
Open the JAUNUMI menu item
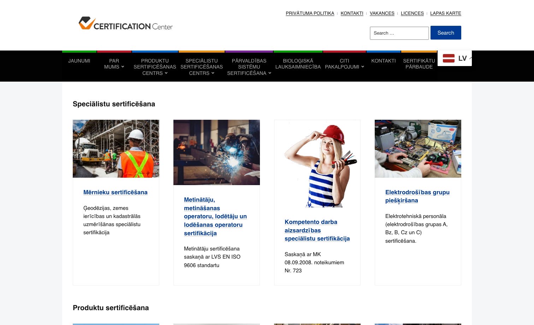coord(79,61)
